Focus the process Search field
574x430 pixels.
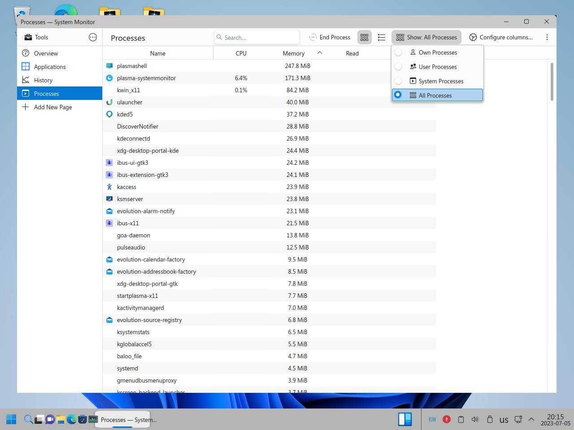tap(257, 37)
